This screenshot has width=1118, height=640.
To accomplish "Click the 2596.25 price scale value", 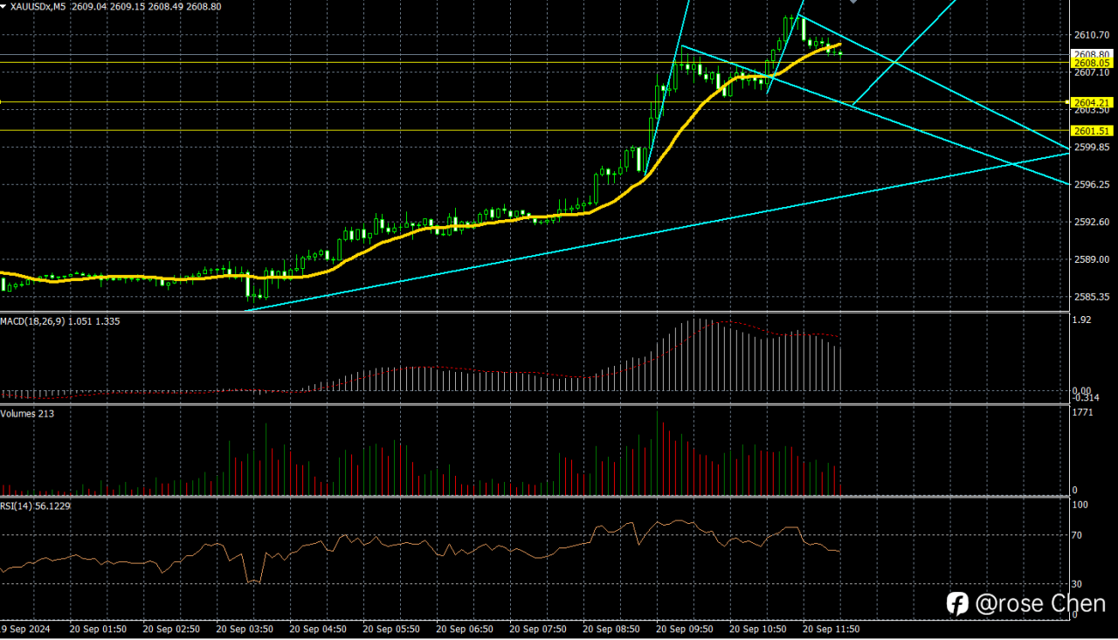I will pos(1092,184).
